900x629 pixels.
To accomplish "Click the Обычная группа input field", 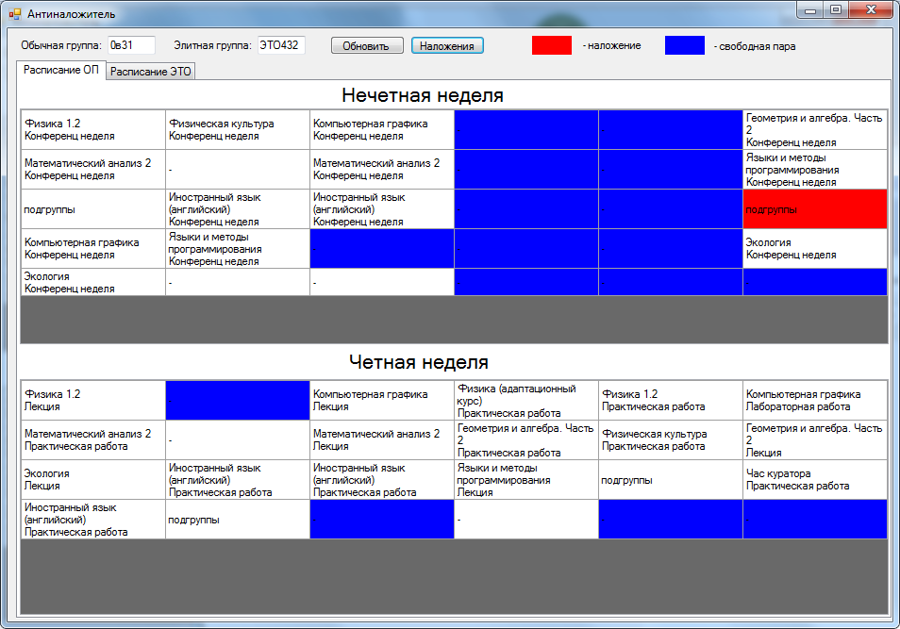I will coord(131,45).
